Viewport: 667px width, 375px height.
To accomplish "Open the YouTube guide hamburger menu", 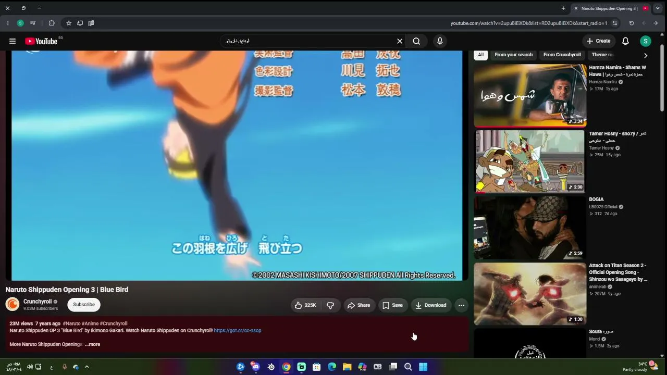I will 13,41.
